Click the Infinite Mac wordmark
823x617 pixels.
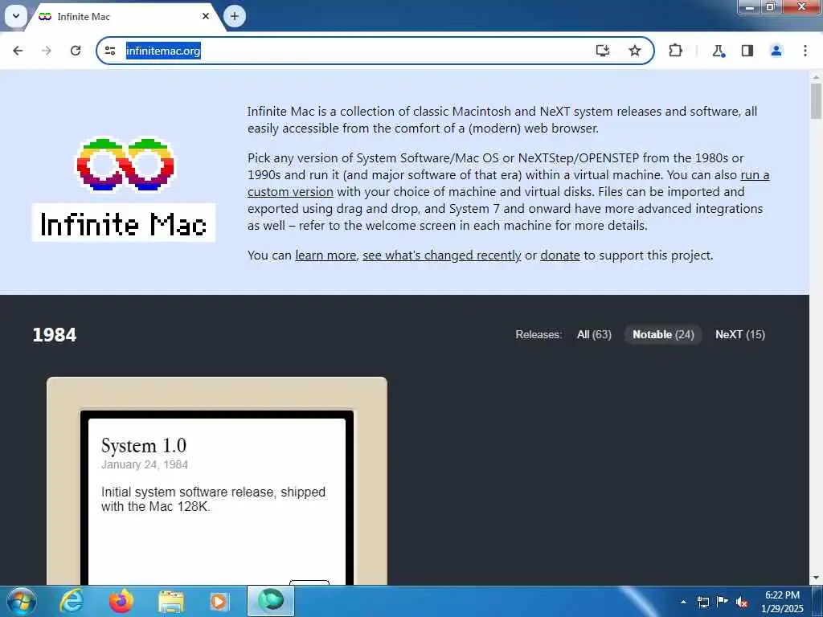[x=123, y=223]
